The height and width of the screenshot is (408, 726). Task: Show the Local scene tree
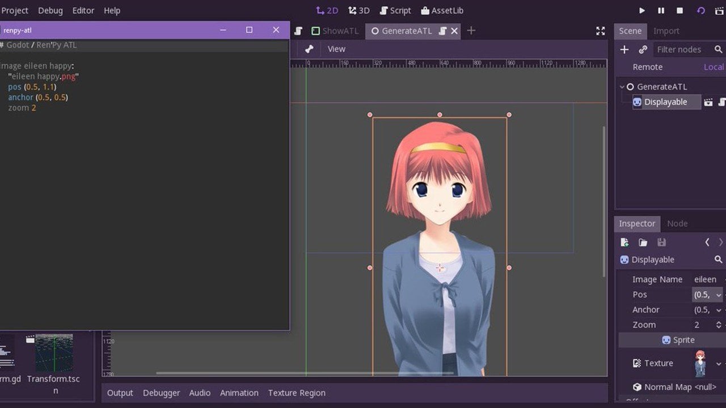(714, 67)
